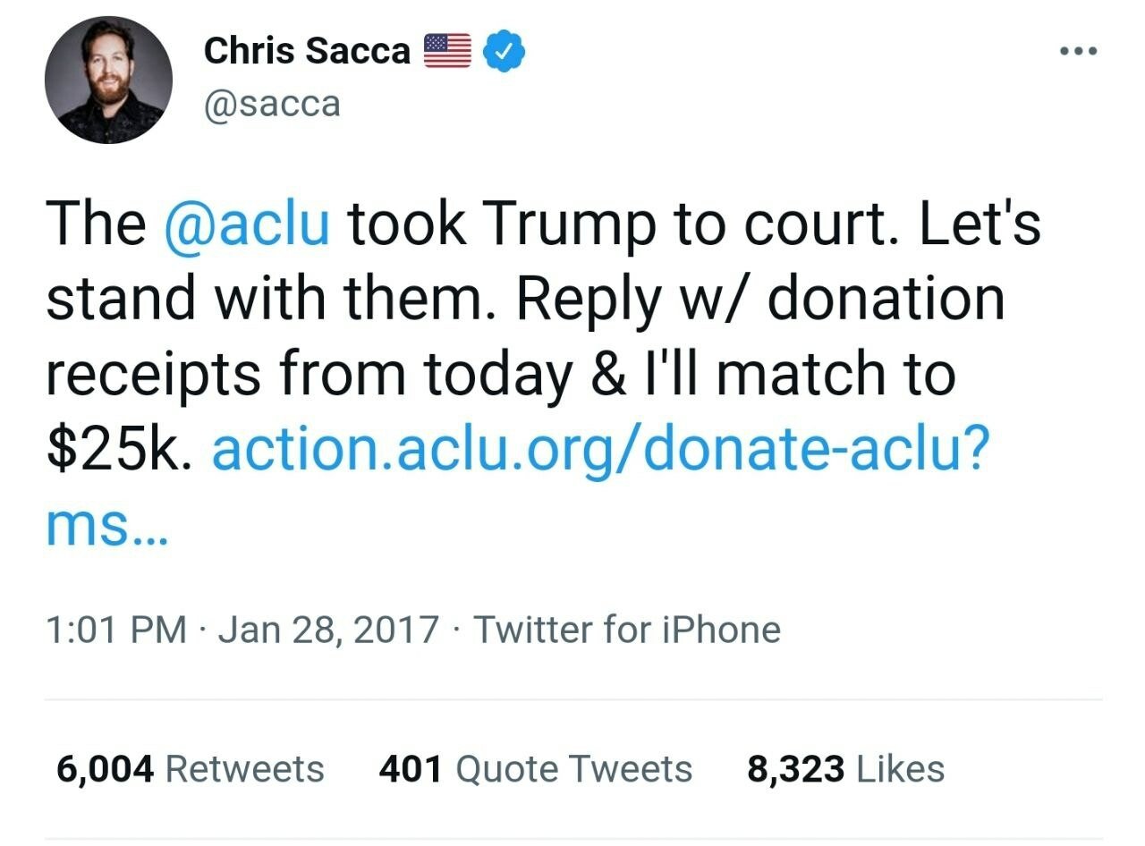Click the Chris Sacca display name
This screenshot has width=1145, height=846.
point(307,51)
